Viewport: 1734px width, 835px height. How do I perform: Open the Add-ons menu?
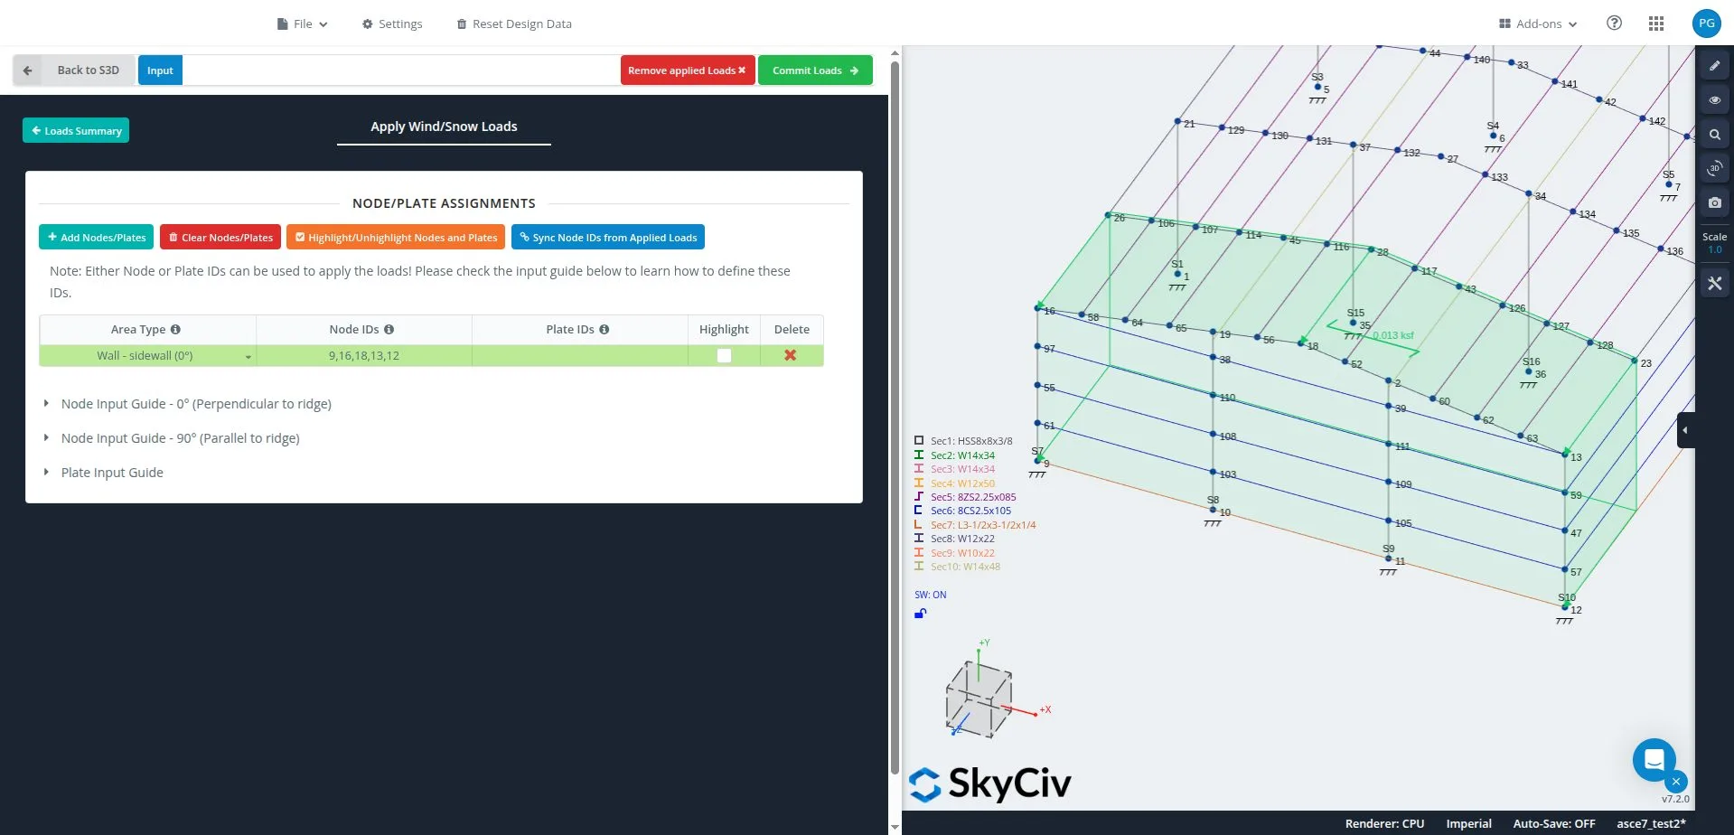(x=1538, y=24)
